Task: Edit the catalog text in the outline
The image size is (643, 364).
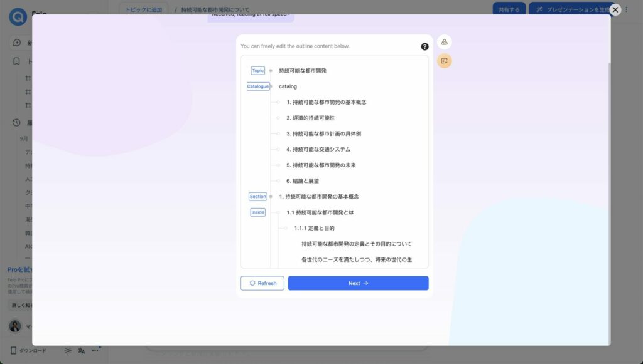Action: (288, 86)
